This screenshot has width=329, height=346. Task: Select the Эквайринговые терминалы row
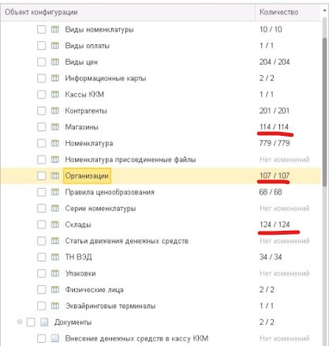[x=160, y=306]
